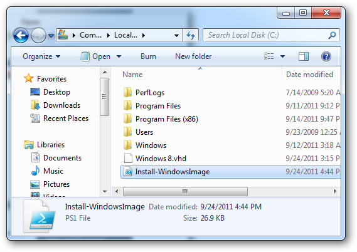Refresh the folder view

191,35
